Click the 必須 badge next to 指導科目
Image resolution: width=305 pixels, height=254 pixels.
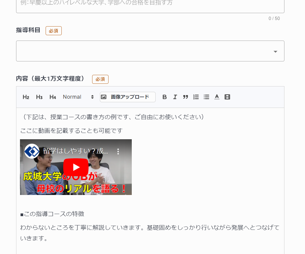54,31
